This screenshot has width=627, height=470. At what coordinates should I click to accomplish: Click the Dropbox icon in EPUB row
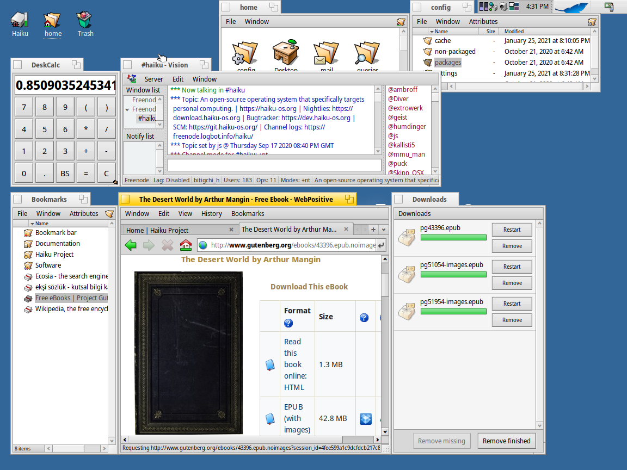(x=366, y=418)
